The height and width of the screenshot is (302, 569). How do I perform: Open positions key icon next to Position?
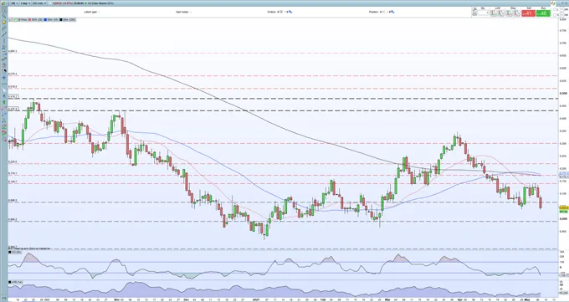click(392, 12)
